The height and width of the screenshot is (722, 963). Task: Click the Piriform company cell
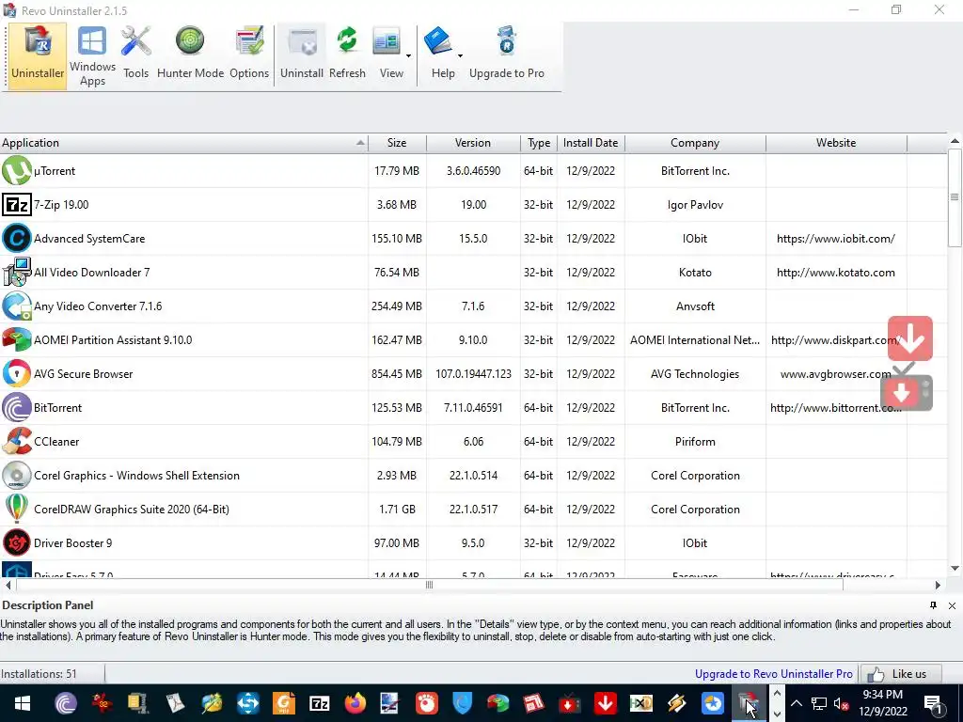(x=695, y=442)
